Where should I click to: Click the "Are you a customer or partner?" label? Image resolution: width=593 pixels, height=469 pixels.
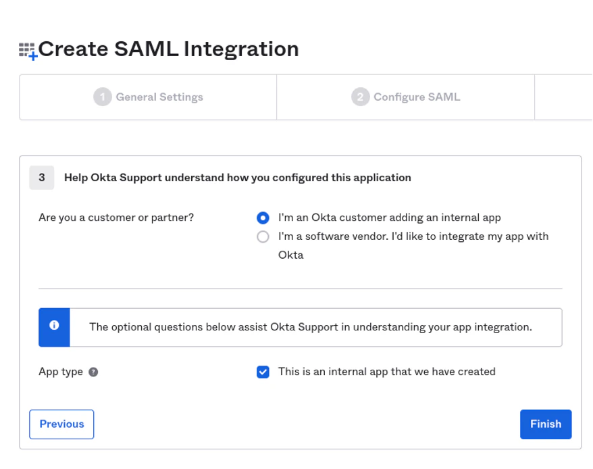click(x=116, y=218)
